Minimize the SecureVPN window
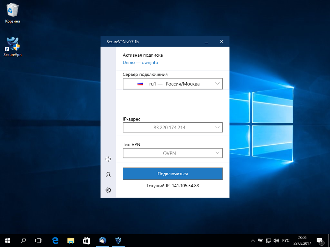 (x=206, y=42)
